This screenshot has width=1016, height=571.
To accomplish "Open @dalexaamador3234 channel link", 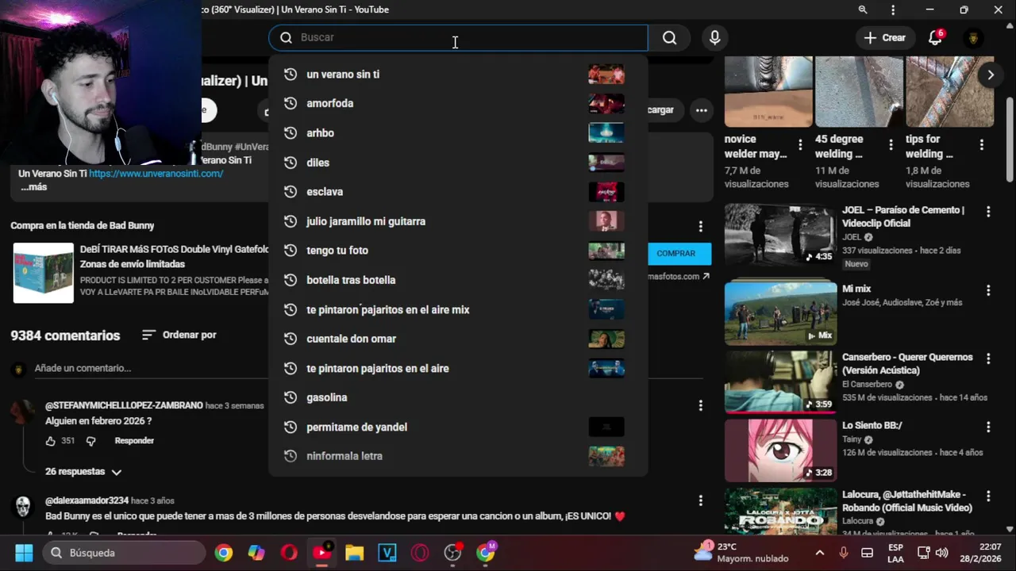I will pos(87,500).
